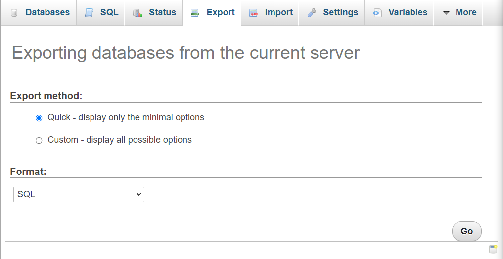
Task: Switch to the SQL tab
Action: point(101,13)
